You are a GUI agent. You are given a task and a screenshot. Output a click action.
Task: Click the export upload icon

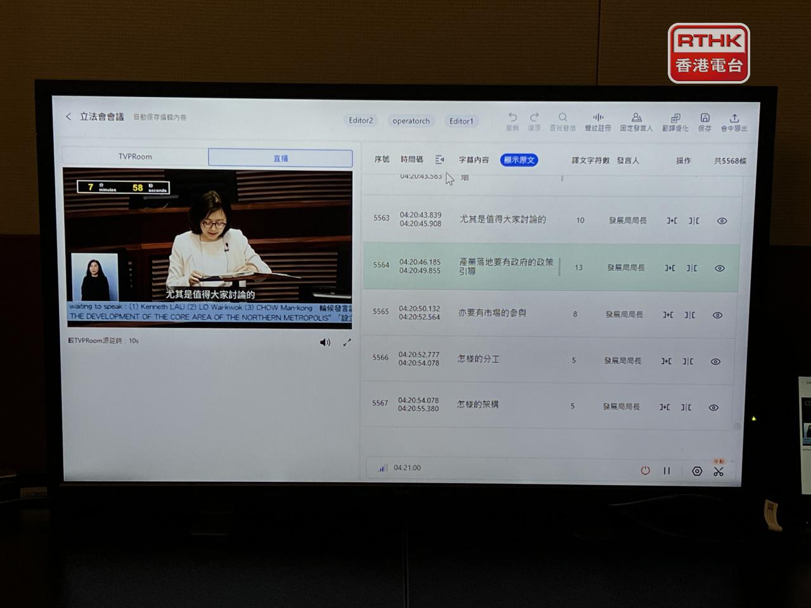734,118
